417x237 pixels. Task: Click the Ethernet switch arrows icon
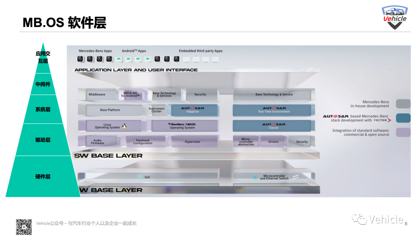pyautogui.click(x=295, y=177)
